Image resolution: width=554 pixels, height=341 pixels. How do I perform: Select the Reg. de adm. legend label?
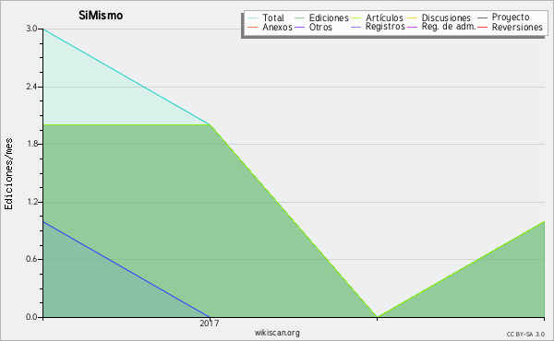pyautogui.click(x=449, y=27)
